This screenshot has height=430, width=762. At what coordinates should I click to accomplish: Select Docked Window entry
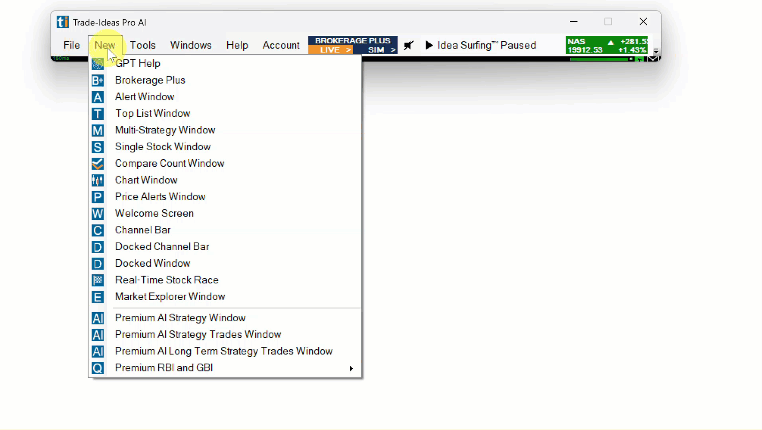point(225,264)
